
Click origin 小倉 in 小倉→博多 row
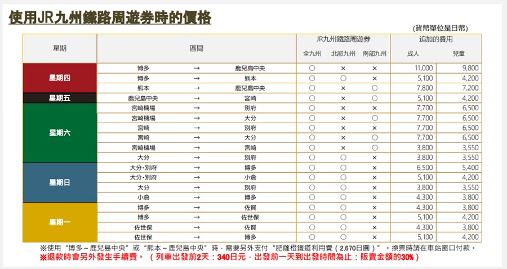[143, 198]
